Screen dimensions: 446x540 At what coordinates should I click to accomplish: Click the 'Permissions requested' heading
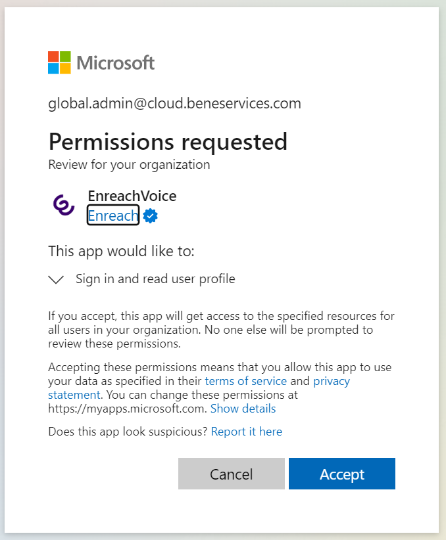click(x=168, y=141)
